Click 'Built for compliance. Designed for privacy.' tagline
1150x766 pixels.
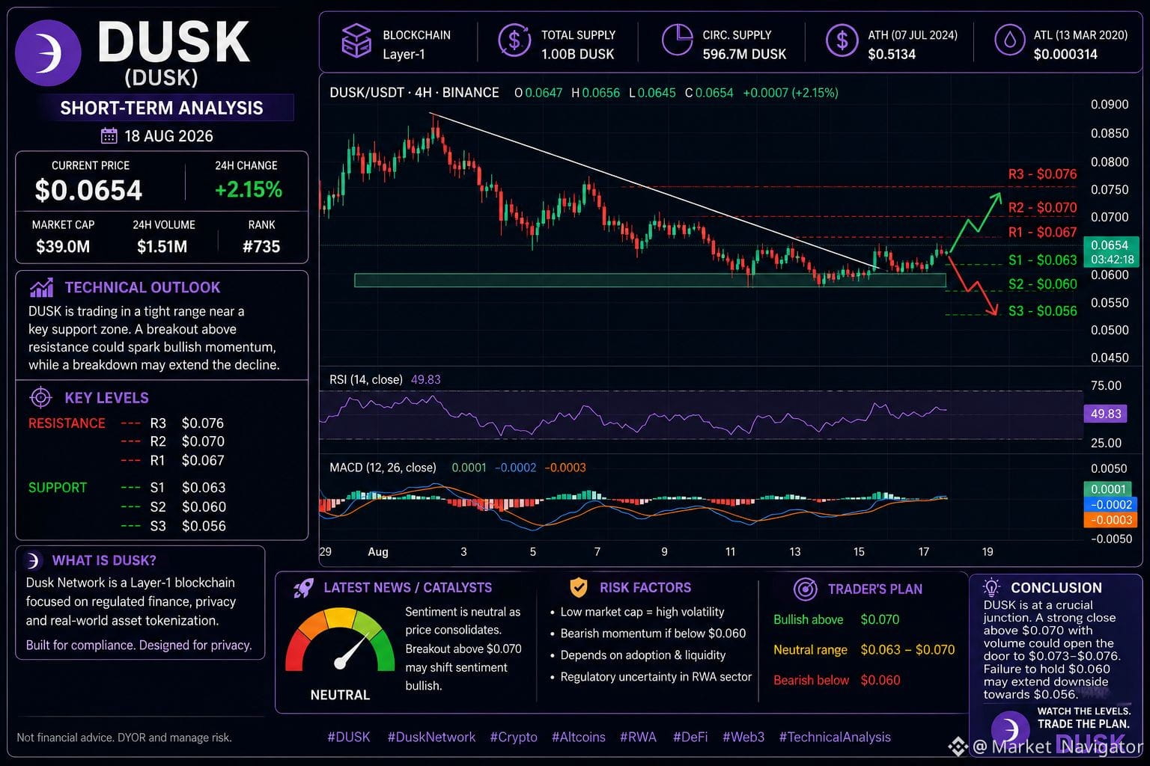pyautogui.click(x=139, y=645)
